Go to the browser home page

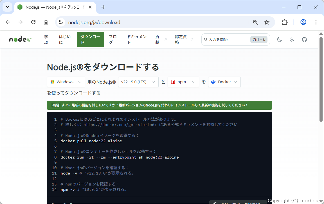46,22
